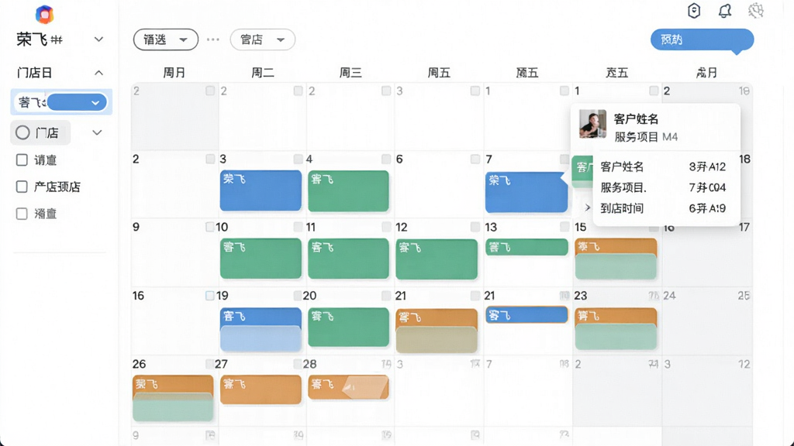This screenshot has width=794, height=446.
Task: Open the first filter dropdown in toolbar
Action: click(166, 39)
